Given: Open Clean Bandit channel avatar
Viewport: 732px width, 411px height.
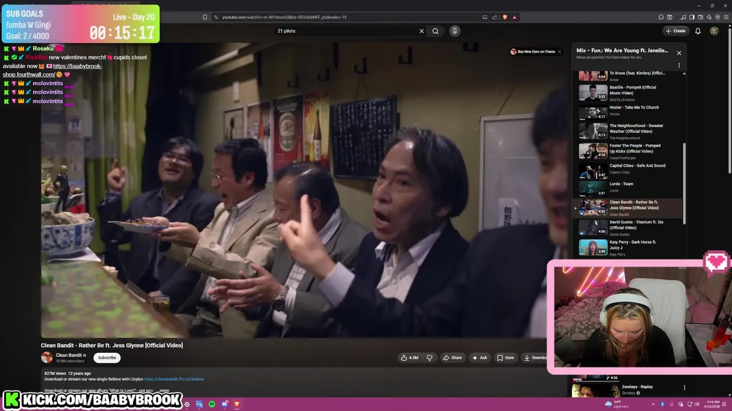Looking at the screenshot, I should click(x=47, y=358).
